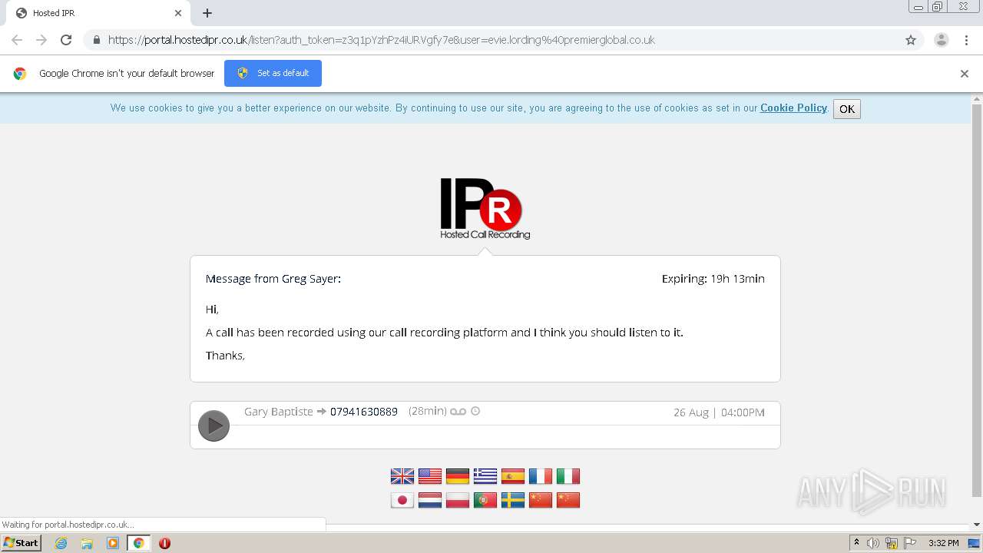Switch language using the Portuguese flag
This screenshot has height=553, width=983.
click(485, 500)
